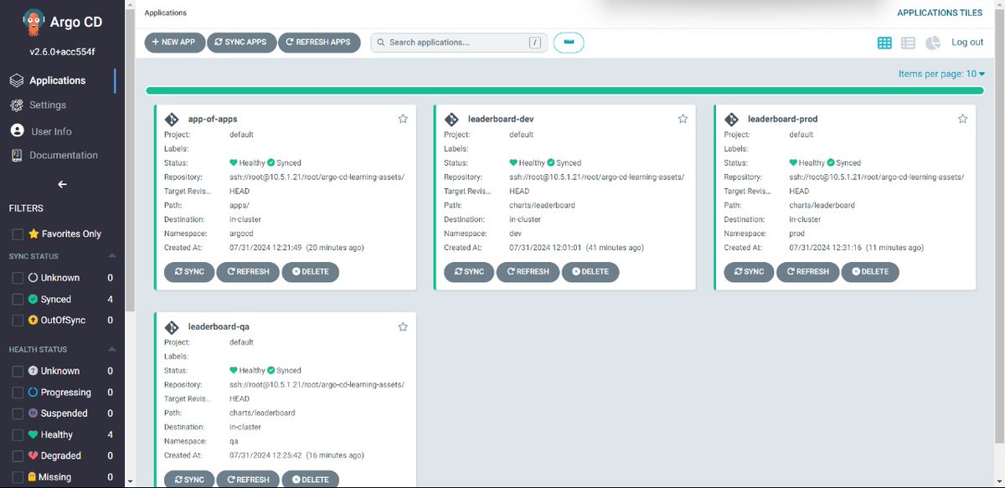The height and width of the screenshot is (488, 1005).
Task: Open Documentation via its sidebar icon
Action: (18, 155)
